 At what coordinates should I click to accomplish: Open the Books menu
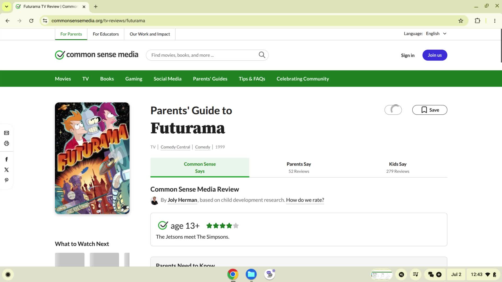[107, 79]
